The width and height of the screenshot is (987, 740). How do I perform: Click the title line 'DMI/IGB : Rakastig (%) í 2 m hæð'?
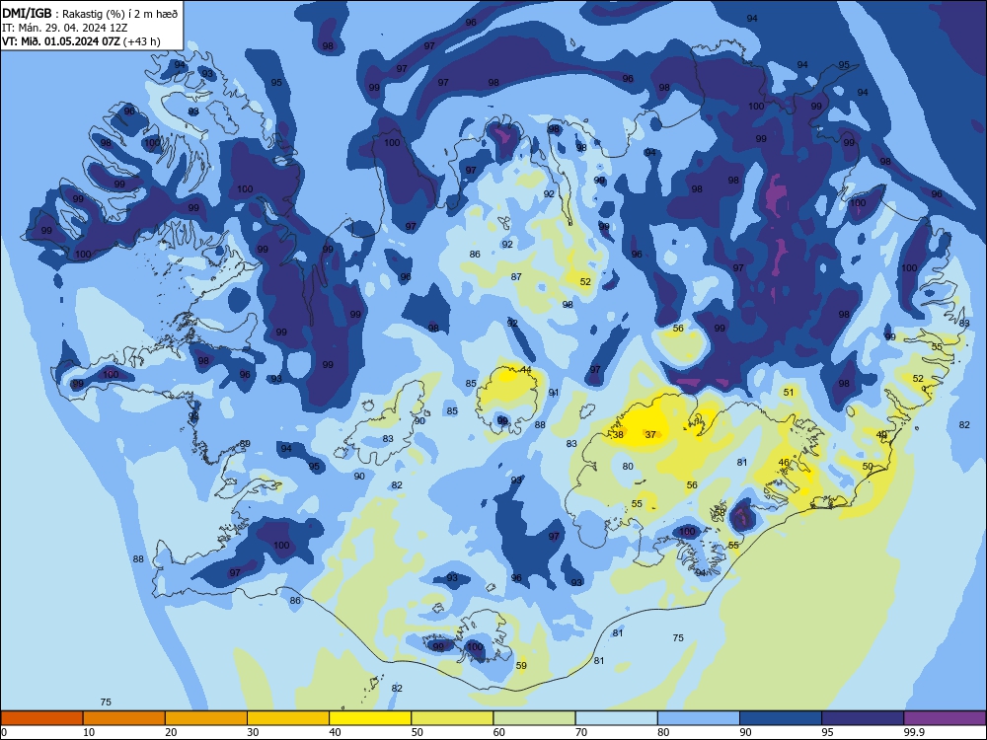click(x=90, y=13)
